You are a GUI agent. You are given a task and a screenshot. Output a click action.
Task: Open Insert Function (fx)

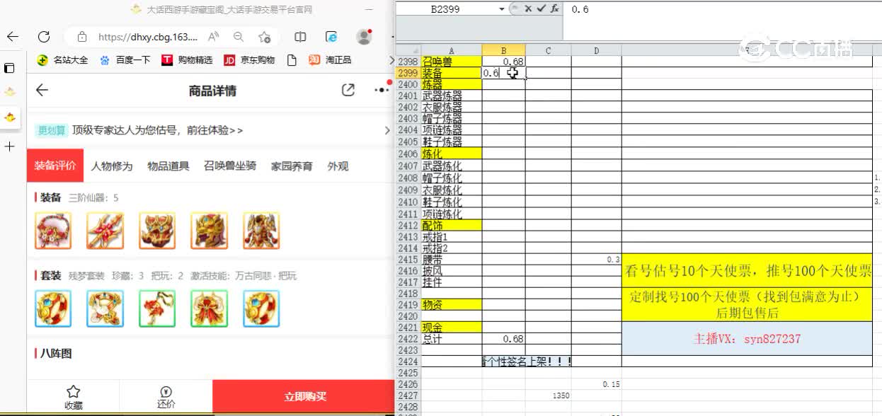(x=554, y=9)
